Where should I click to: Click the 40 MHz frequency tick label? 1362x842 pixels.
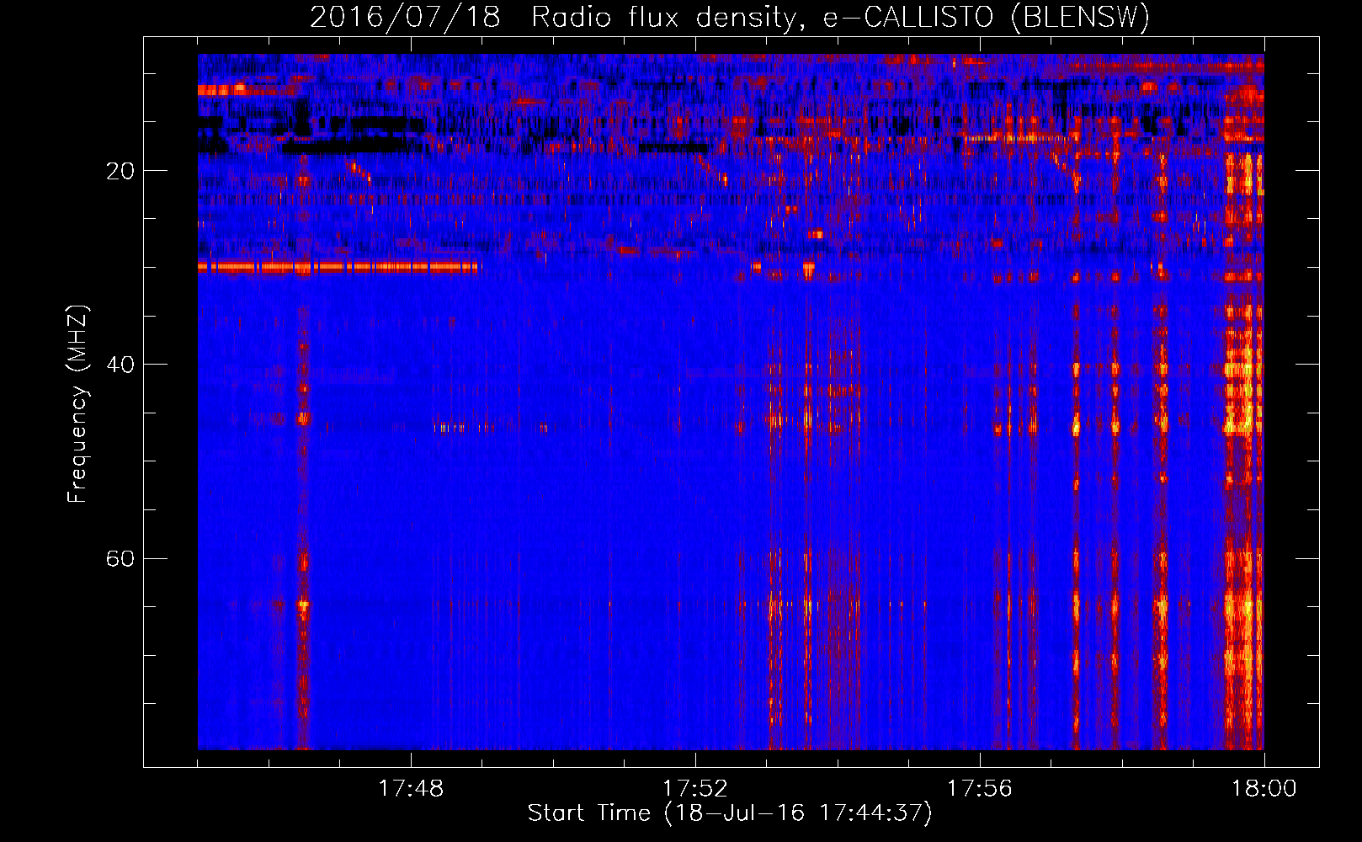click(x=120, y=365)
